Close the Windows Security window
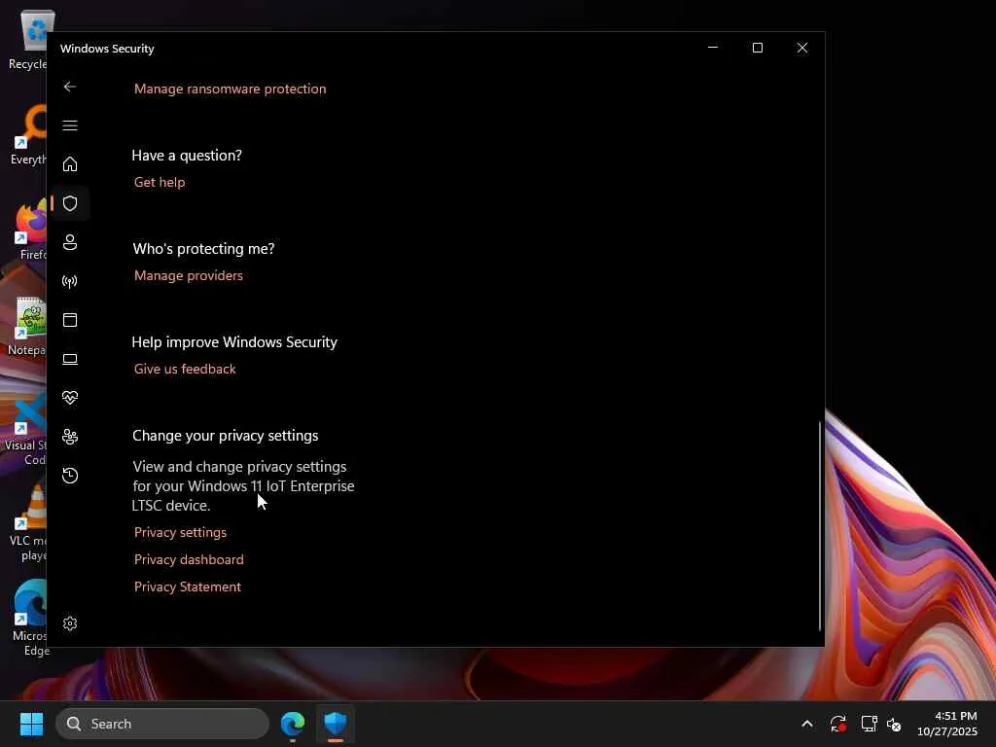 tap(802, 48)
